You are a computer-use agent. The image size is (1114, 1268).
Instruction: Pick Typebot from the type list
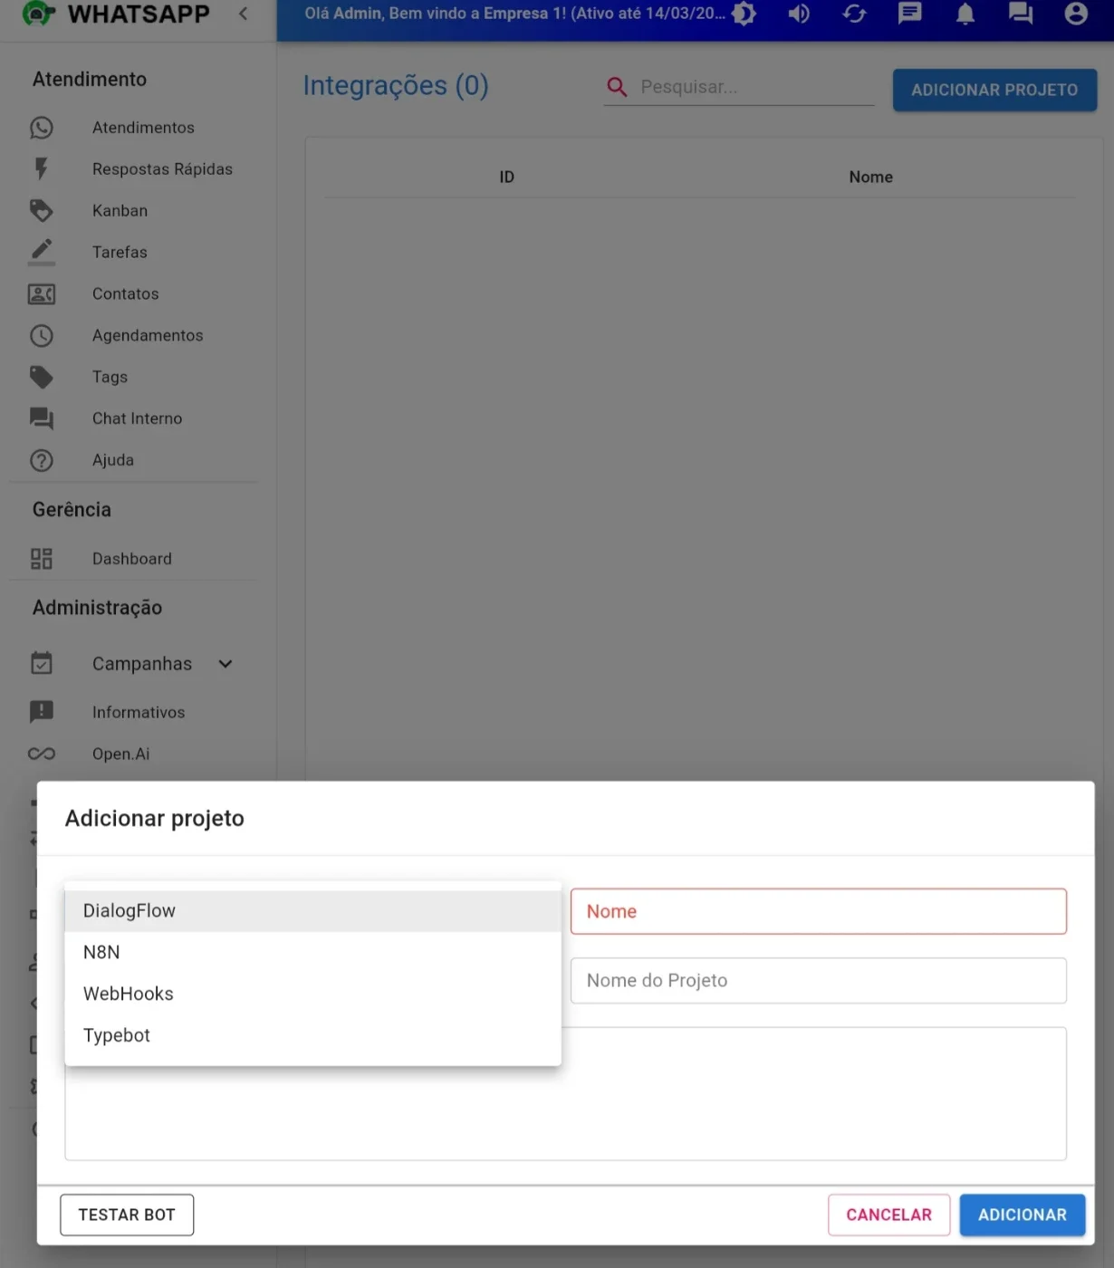point(313,1035)
